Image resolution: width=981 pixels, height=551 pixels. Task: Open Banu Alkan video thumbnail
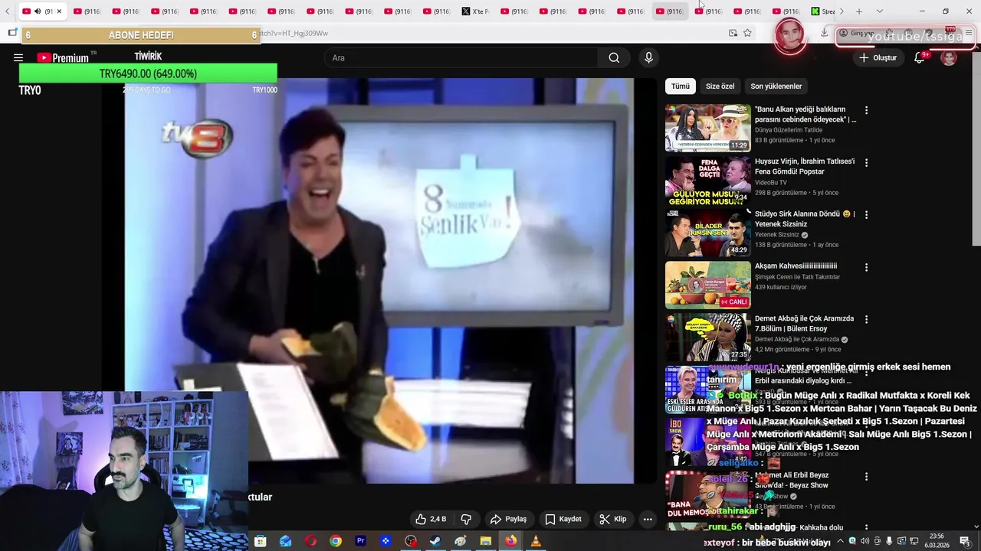click(x=708, y=128)
